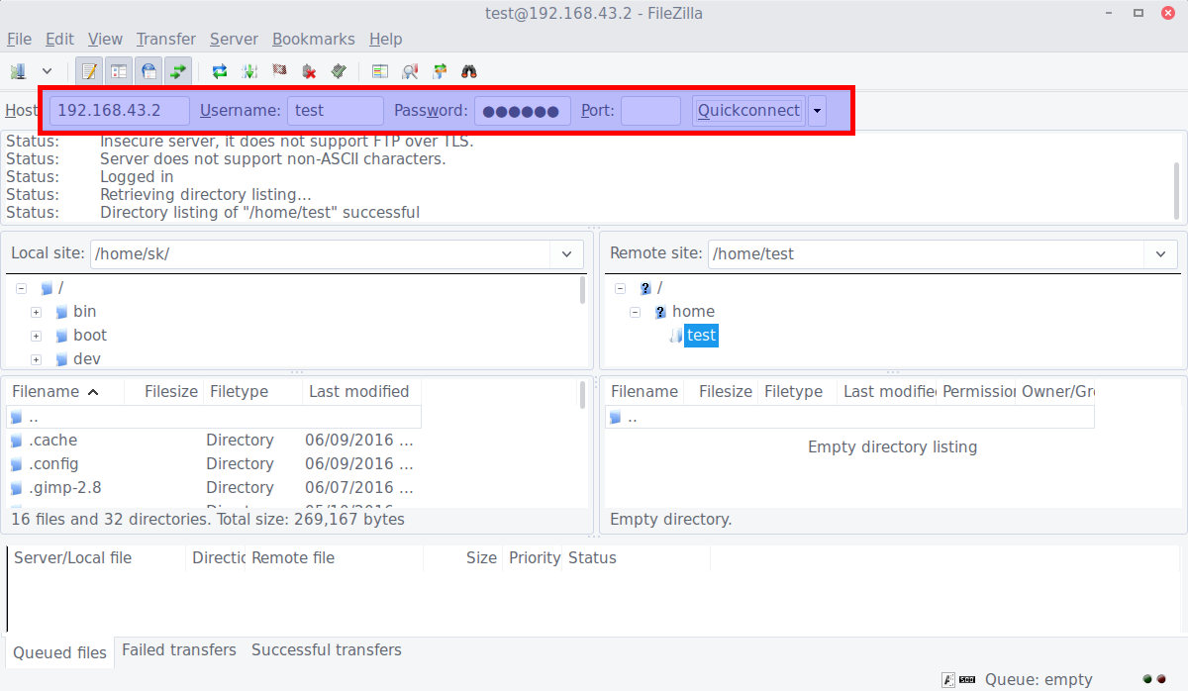Collapse the local root '/' tree node
Screen dimensions: 1188x691
click(x=21, y=288)
